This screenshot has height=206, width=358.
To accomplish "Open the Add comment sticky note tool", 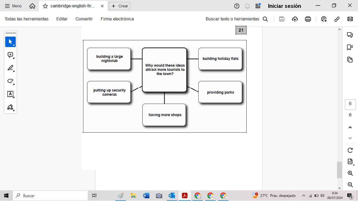I will [x=10, y=55].
